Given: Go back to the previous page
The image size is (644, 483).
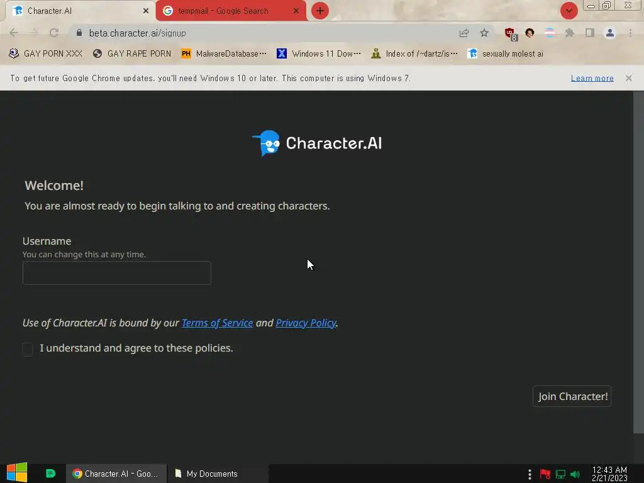Looking at the screenshot, I should coord(14,33).
